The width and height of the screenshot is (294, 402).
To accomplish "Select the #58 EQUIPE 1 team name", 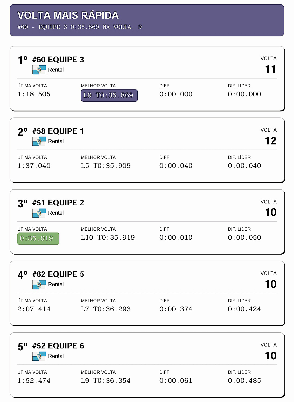I will point(58,131).
